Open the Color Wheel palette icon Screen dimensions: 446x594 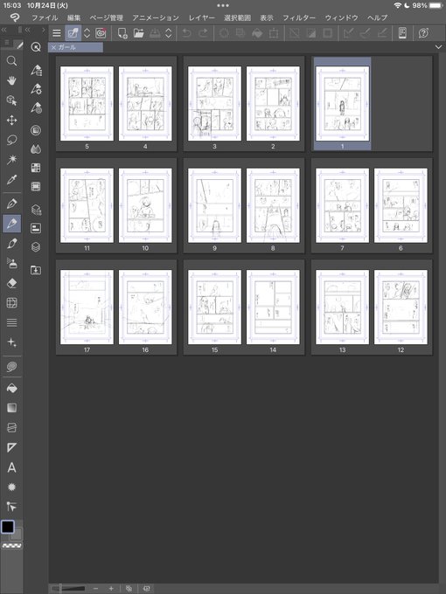click(x=36, y=130)
